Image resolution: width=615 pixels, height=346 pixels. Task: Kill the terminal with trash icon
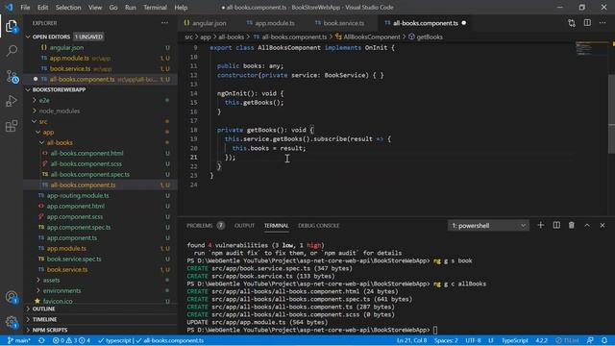572,225
